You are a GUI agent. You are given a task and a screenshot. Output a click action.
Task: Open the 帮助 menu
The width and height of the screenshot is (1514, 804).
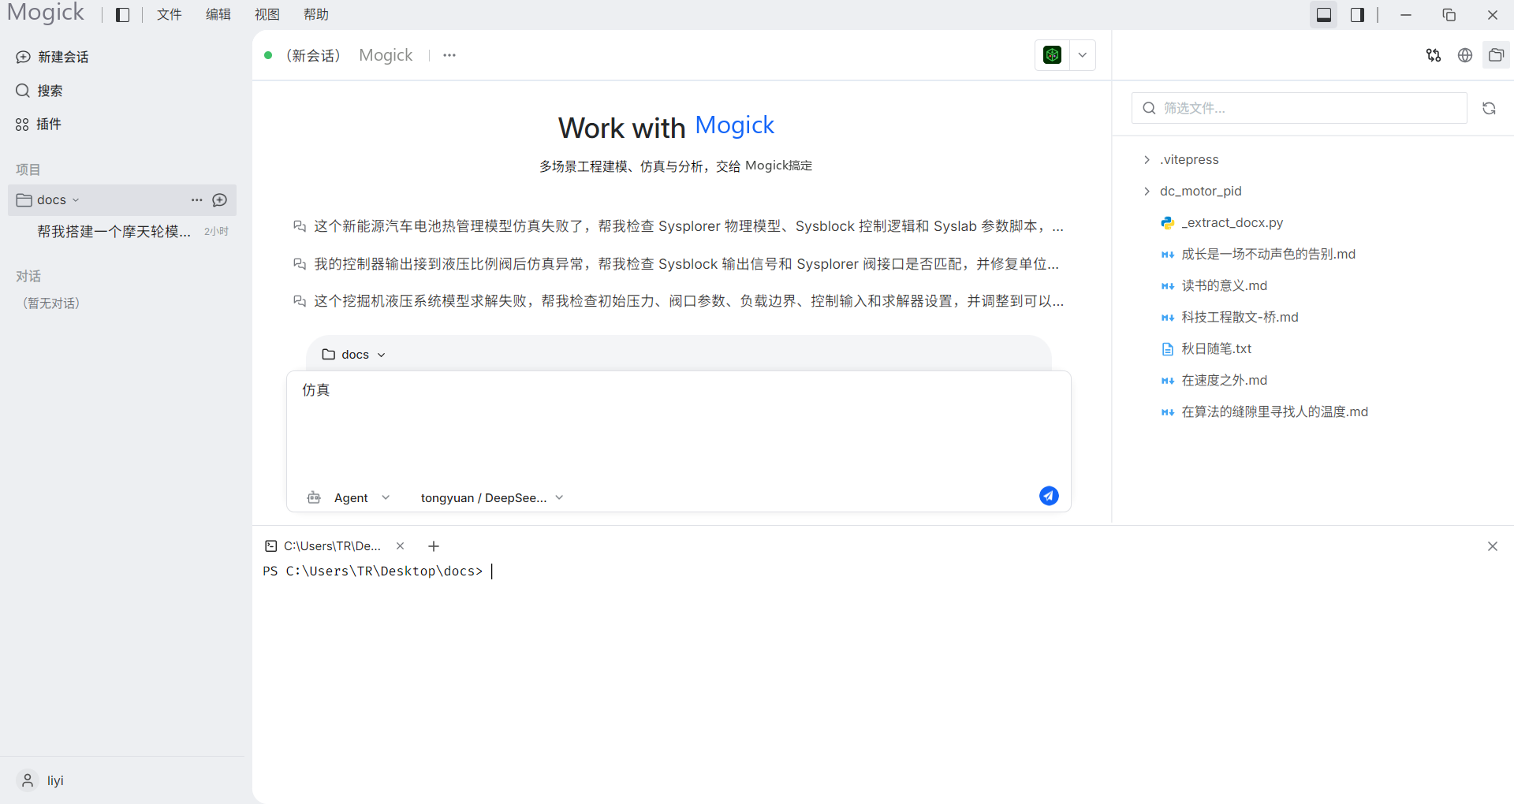(316, 15)
